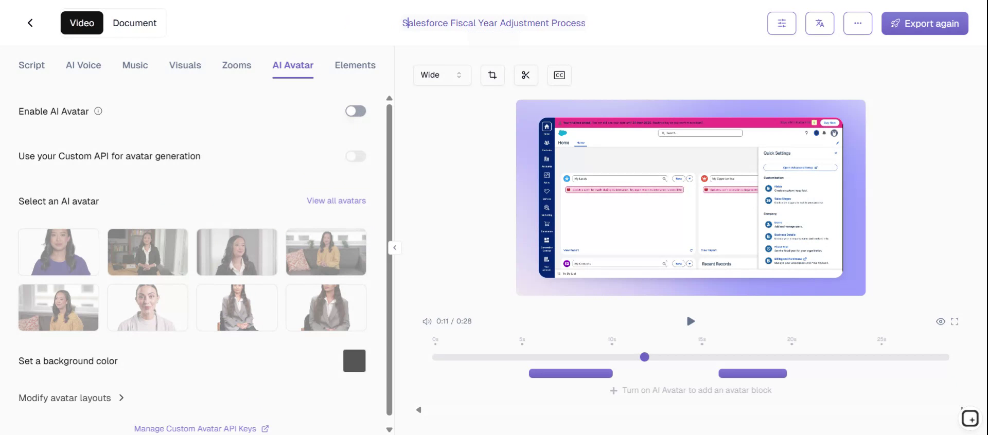Toggle preview eye icon near fullscreen
Screen dimensions: 988x435
[940, 321]
